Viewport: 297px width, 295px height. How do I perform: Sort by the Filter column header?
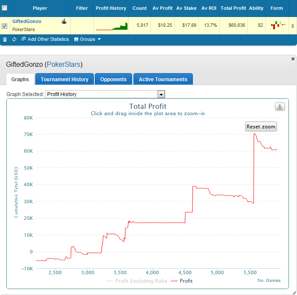pyautogui.click(x=82, y=8)
